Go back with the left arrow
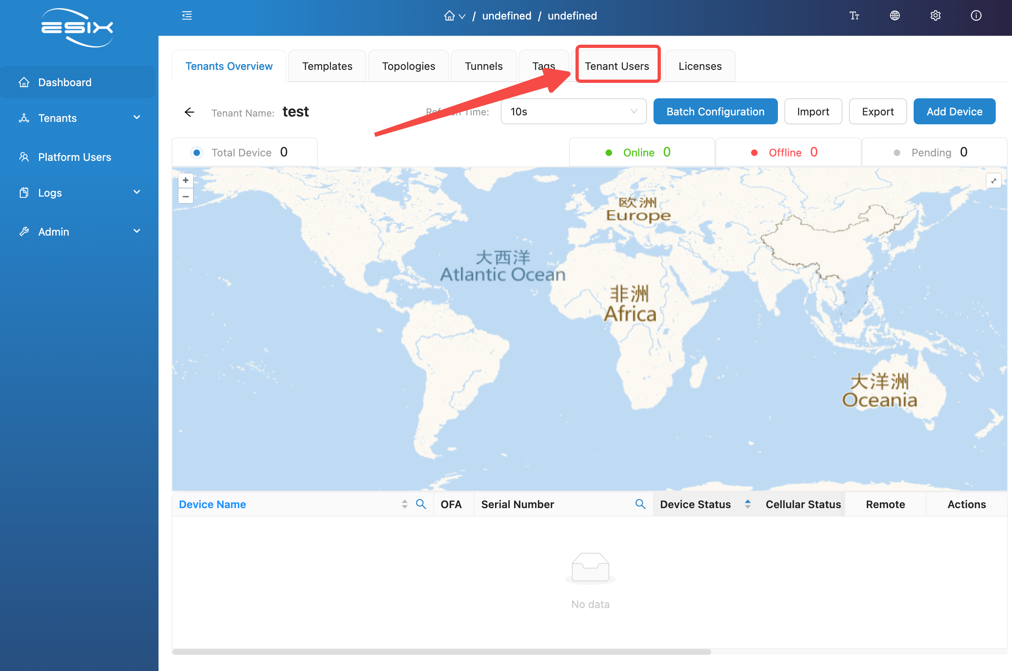The image size is (1012, 671). [189, 112]
